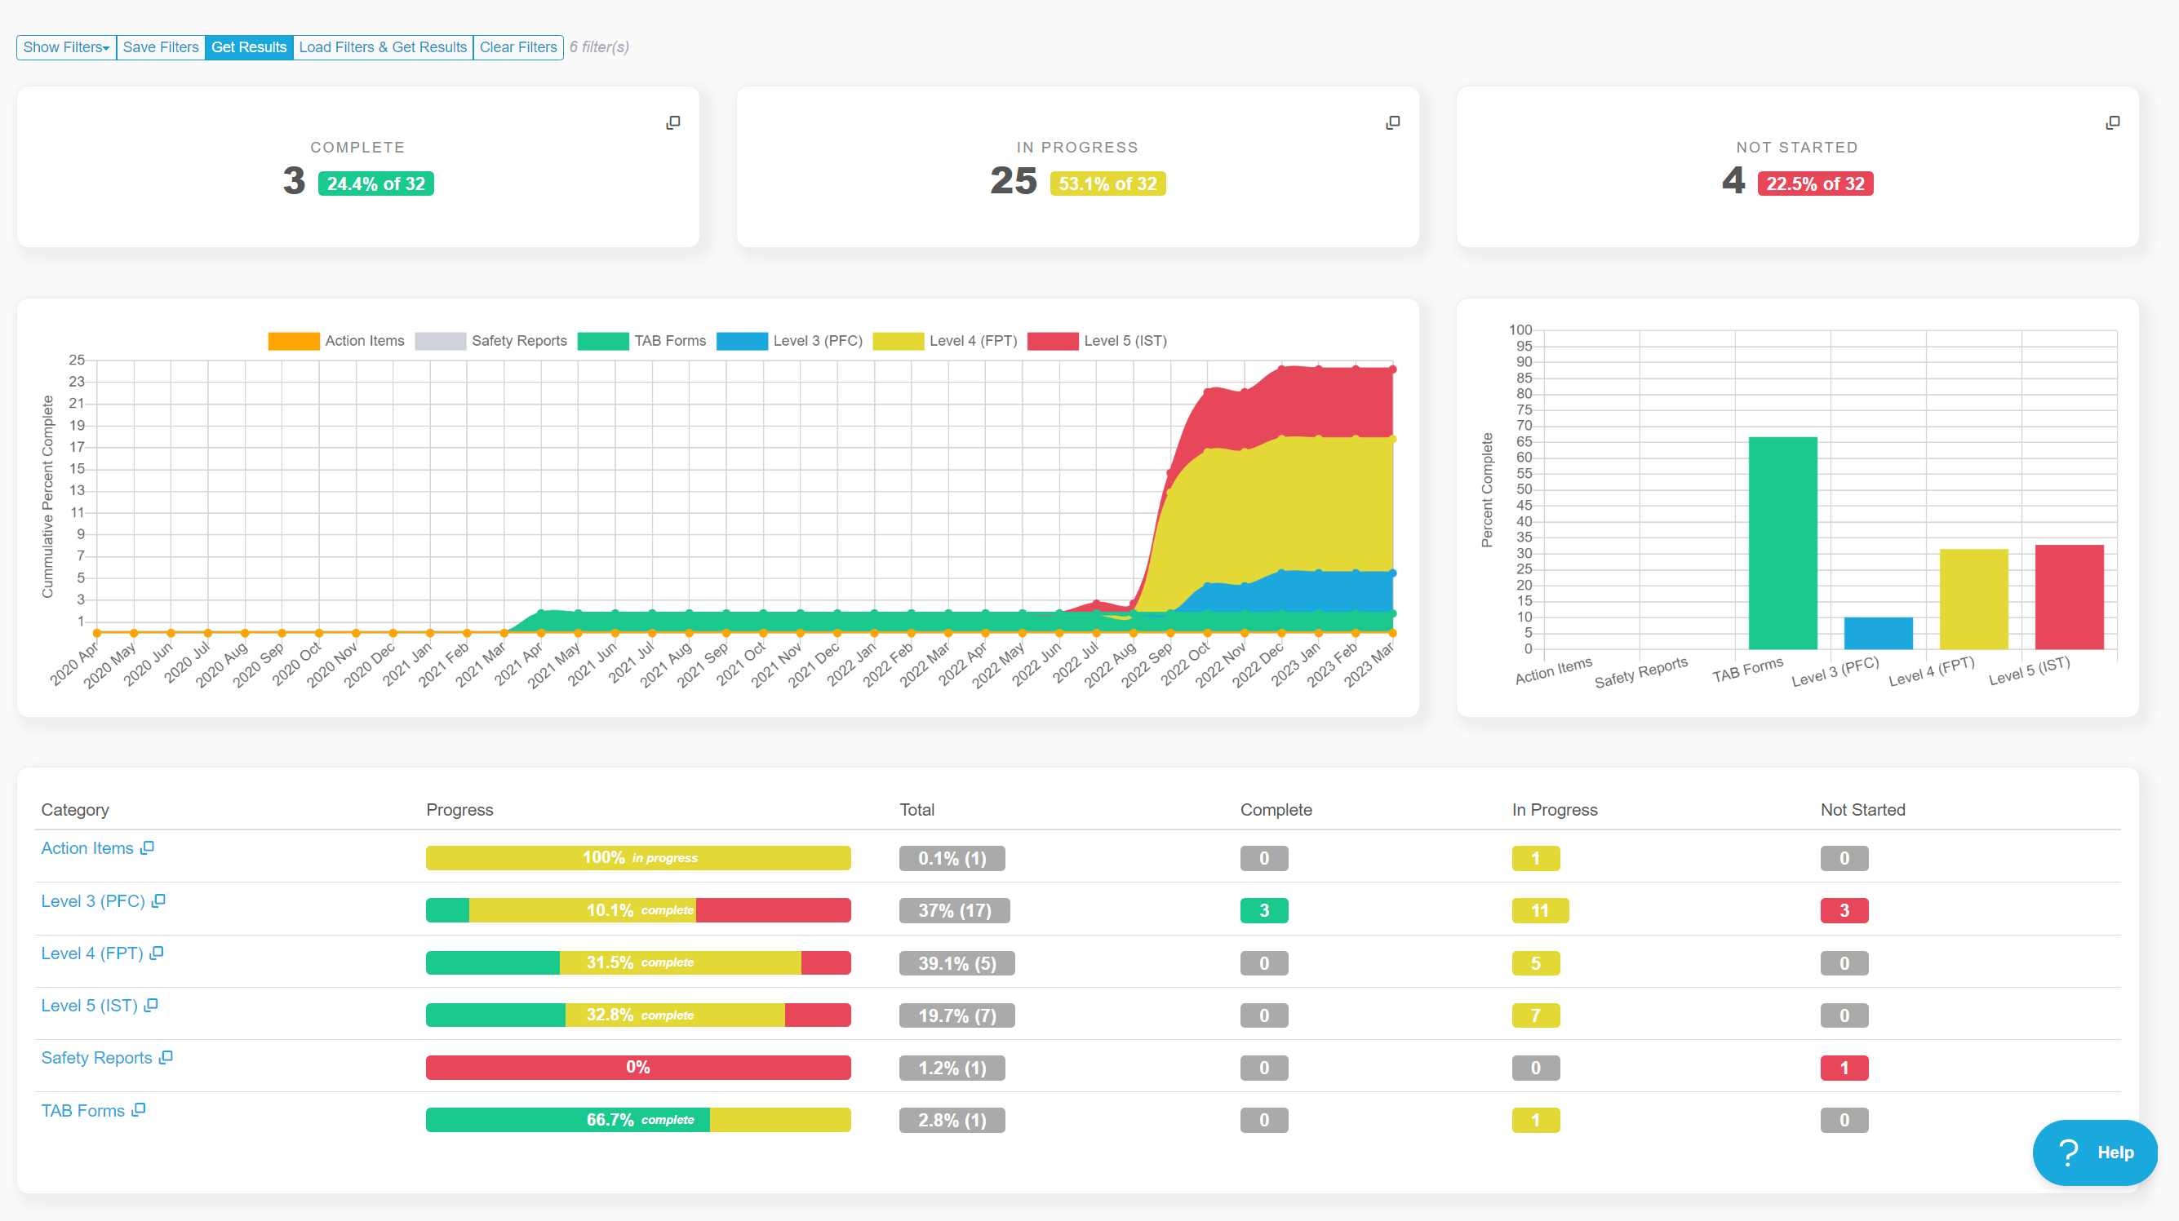This screenshot has width=2179, height=1221.
Task: Click the Save Filters button
Action: click(160, 47)
